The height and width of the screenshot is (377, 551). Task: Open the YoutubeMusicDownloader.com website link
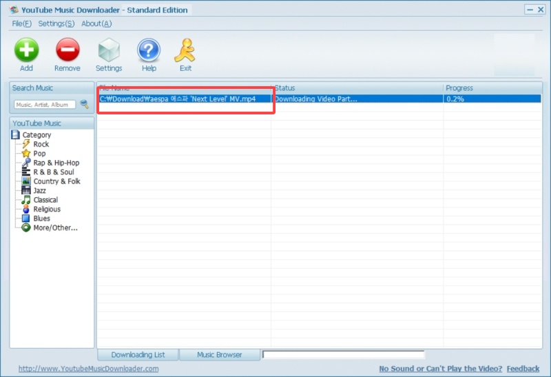89,369
